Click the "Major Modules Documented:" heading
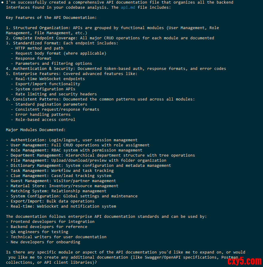Screen dimensions: 263x267 pyautogui.click(x=36, y=130)
